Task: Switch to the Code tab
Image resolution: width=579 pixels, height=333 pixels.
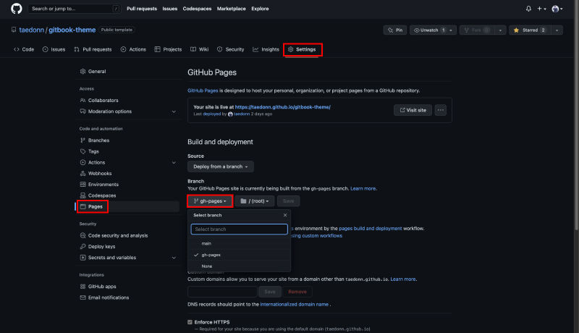Action: click(24, 49)
